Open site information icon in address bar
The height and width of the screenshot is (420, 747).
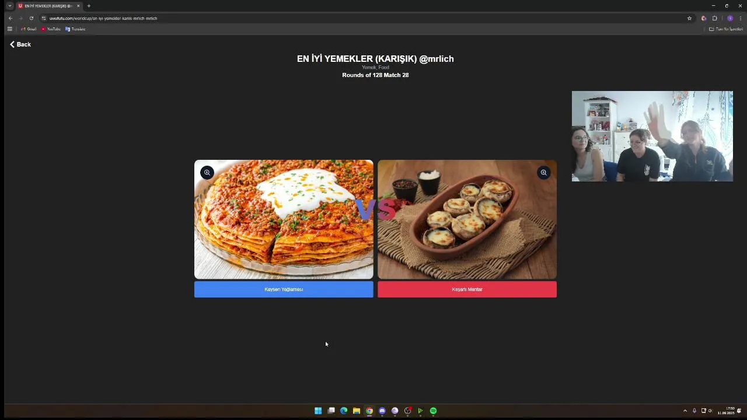(44, 18)
